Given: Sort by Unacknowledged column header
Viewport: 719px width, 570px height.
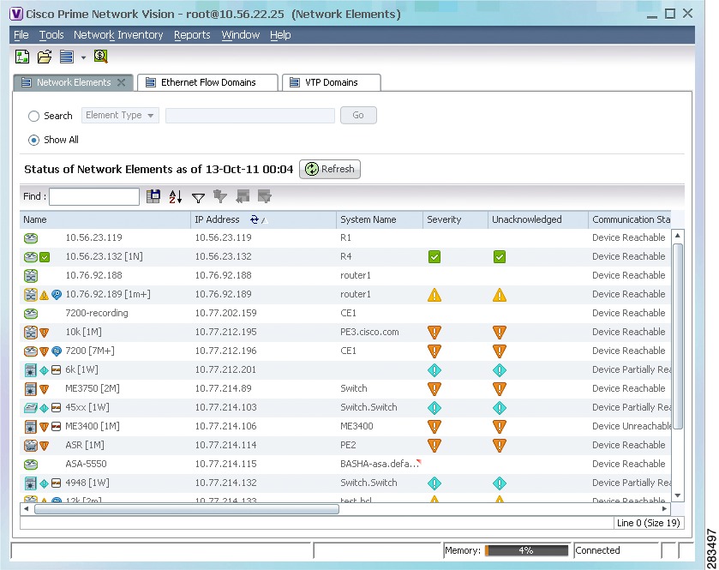Looking at the screenshot, I should coord(538,219).
